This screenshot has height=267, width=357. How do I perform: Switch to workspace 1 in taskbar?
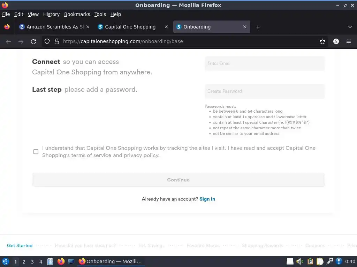click(x=15, y=262)
